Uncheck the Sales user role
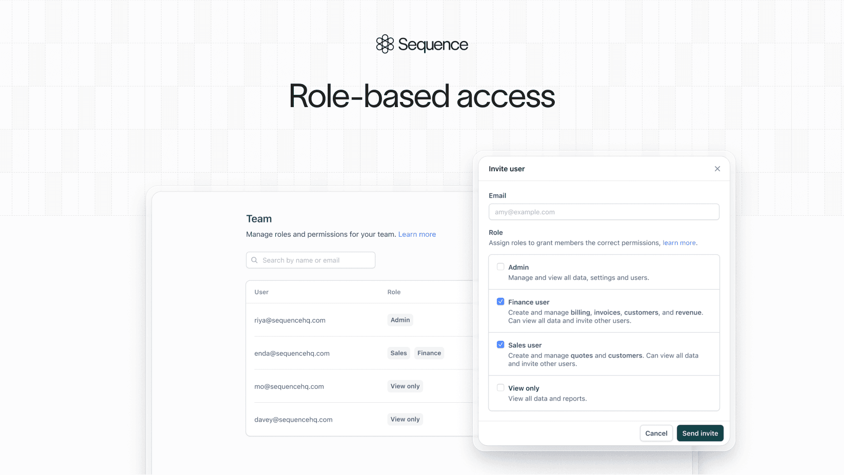The height and width of the screenshot is (475, 844). click(500, 345)
